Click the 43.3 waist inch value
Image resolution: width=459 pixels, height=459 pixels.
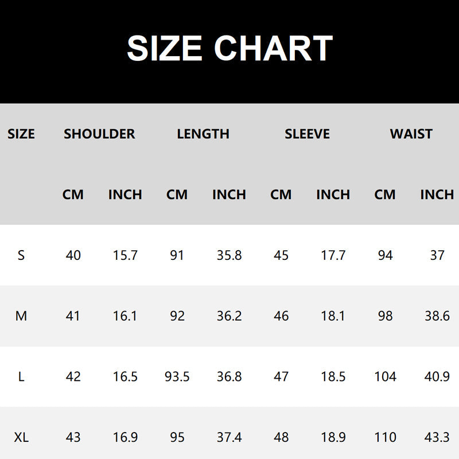(x=437, y=438)
